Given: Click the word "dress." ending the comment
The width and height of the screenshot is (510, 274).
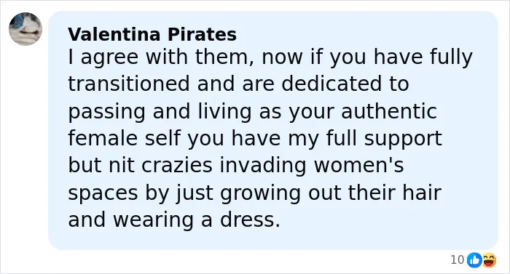Looking at the screenshot, I should point(250,219).
